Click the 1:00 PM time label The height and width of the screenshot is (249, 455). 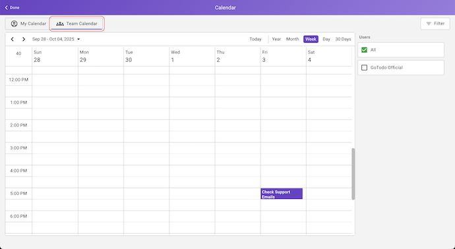tap(18, 102)
